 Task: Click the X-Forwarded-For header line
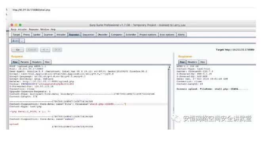31,86
